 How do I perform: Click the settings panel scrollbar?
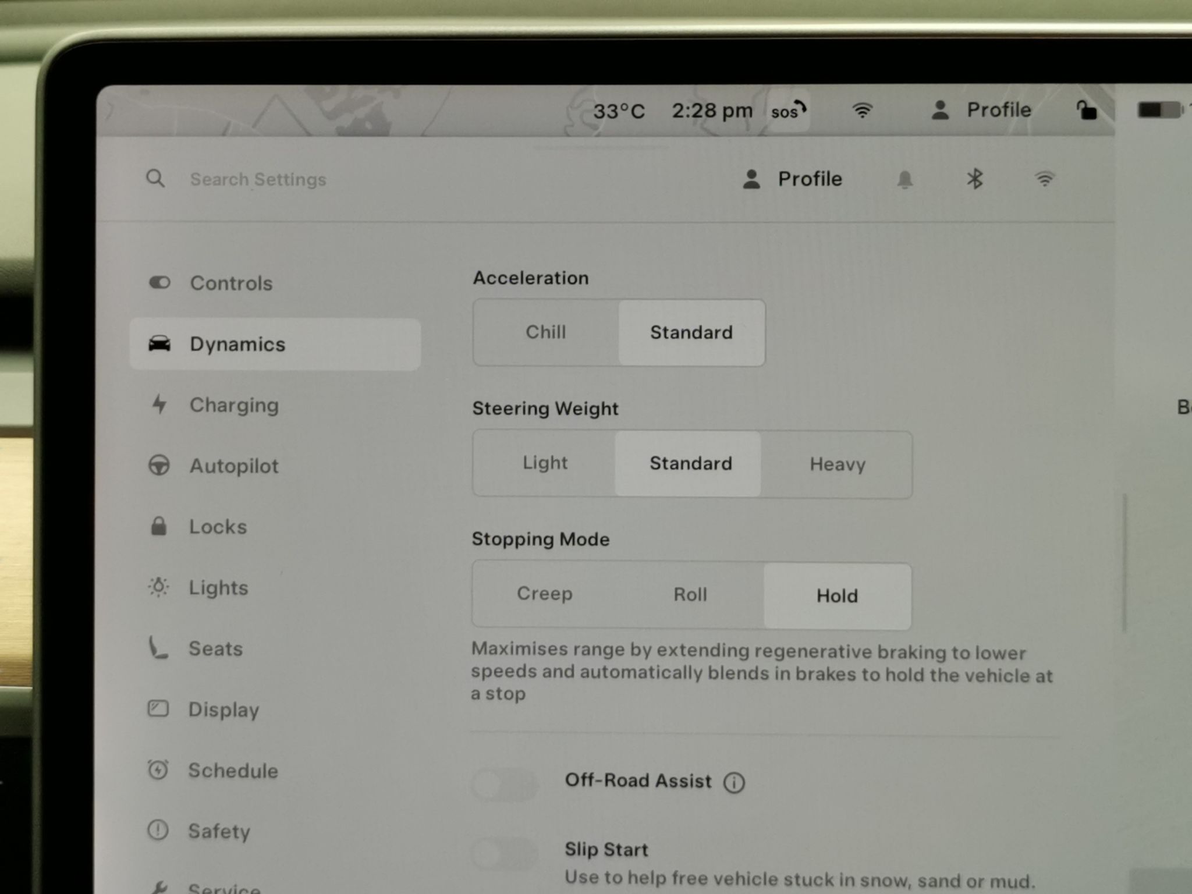click(x=1124, y=563)
